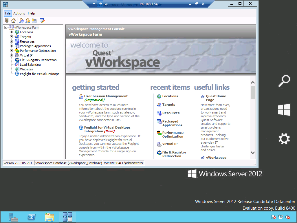Click the Action Center flag tray icon

(274, 217)
